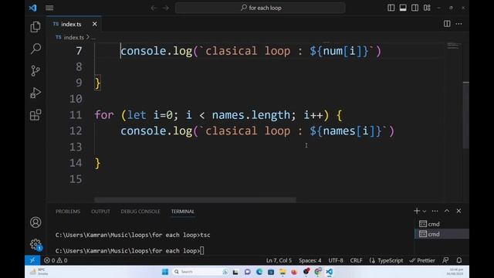Open the Run and Debug view
Viewport: 494px width, 278px height.
[x=36, y=93]
